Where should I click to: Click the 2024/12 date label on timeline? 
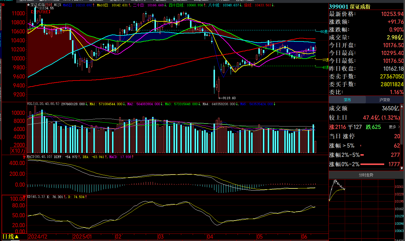pos(38,237)
